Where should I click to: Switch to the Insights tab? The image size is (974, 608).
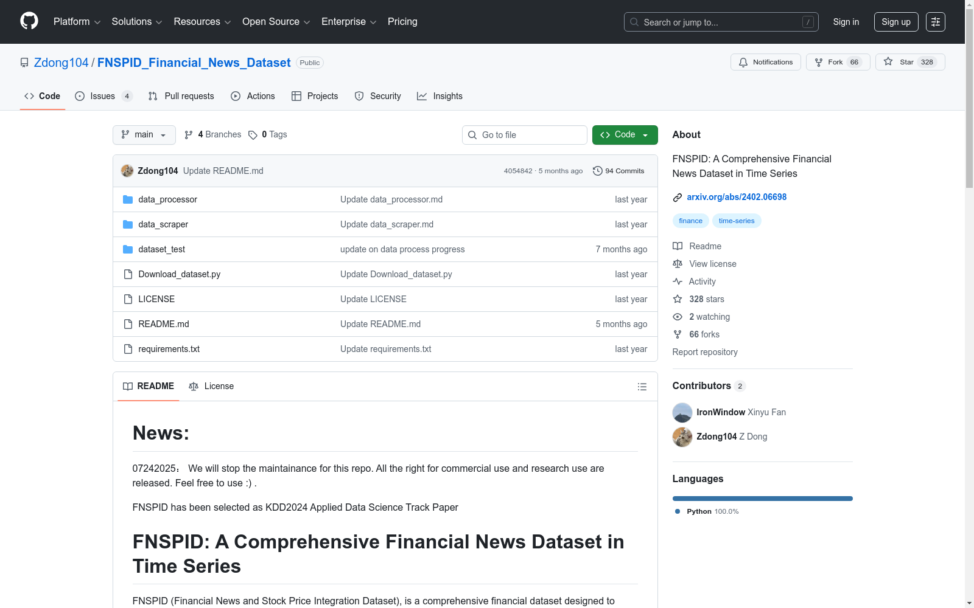[440, 96]
